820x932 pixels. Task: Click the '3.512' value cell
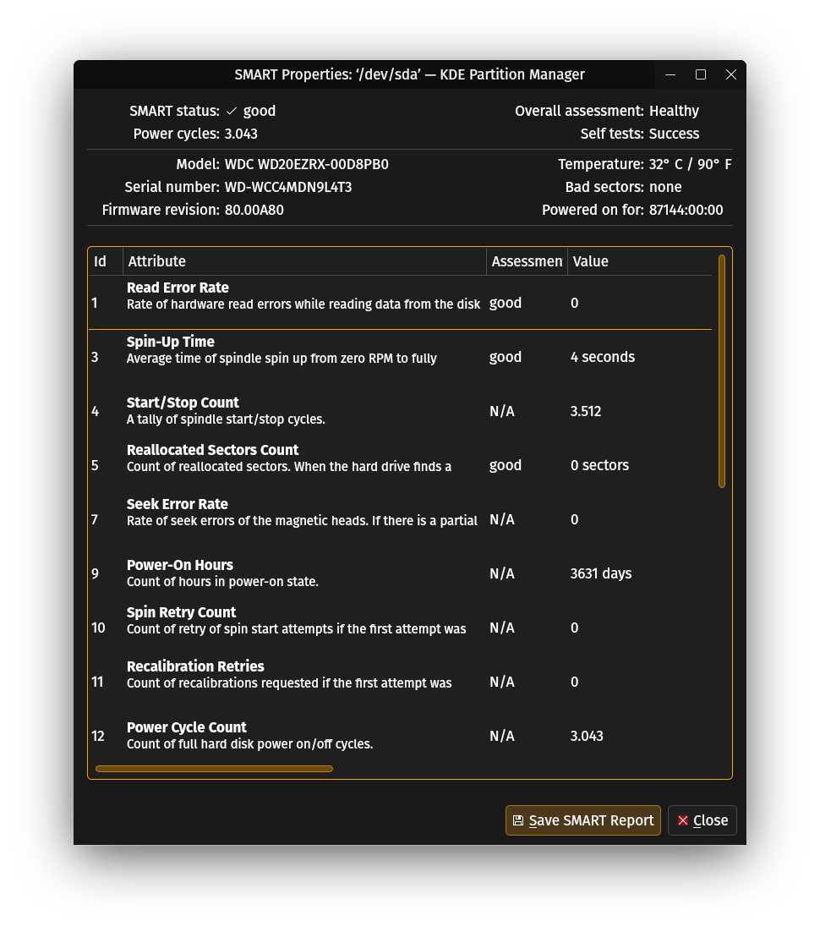[x=586, y=411]
